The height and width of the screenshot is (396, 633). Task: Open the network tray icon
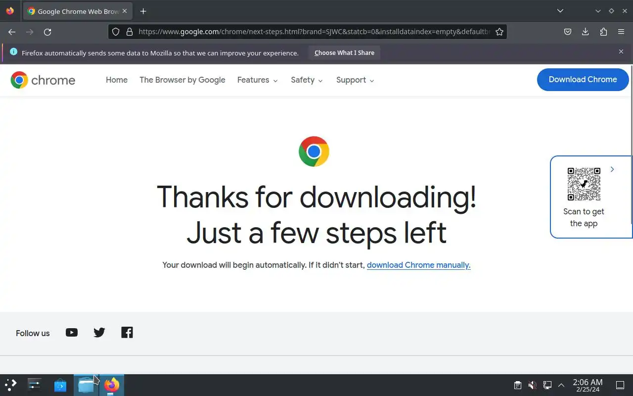547,385
